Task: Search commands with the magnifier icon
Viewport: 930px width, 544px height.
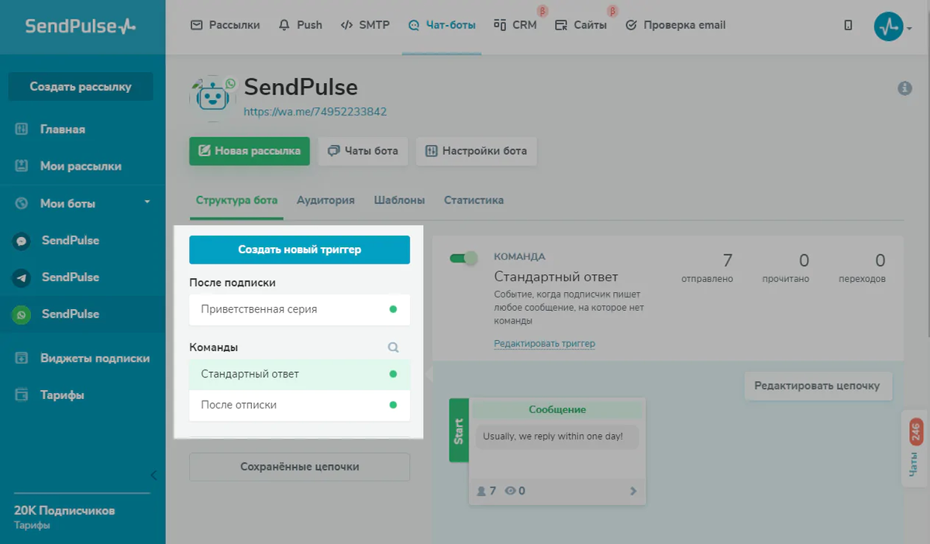Action: click(393, 348)
